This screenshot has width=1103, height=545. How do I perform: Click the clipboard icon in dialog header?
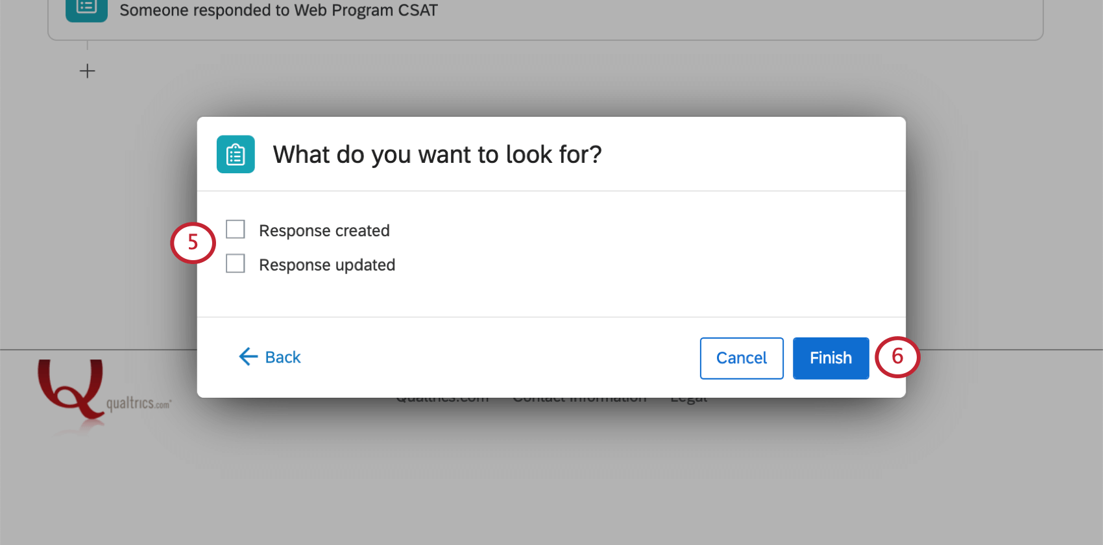[x=236, y=154]
